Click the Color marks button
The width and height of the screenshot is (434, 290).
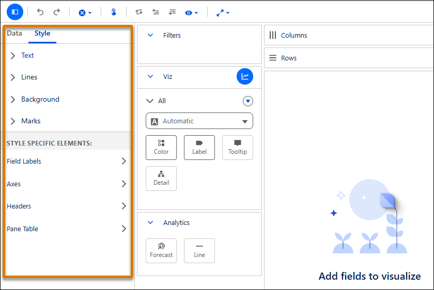click(x=161, y=148)
